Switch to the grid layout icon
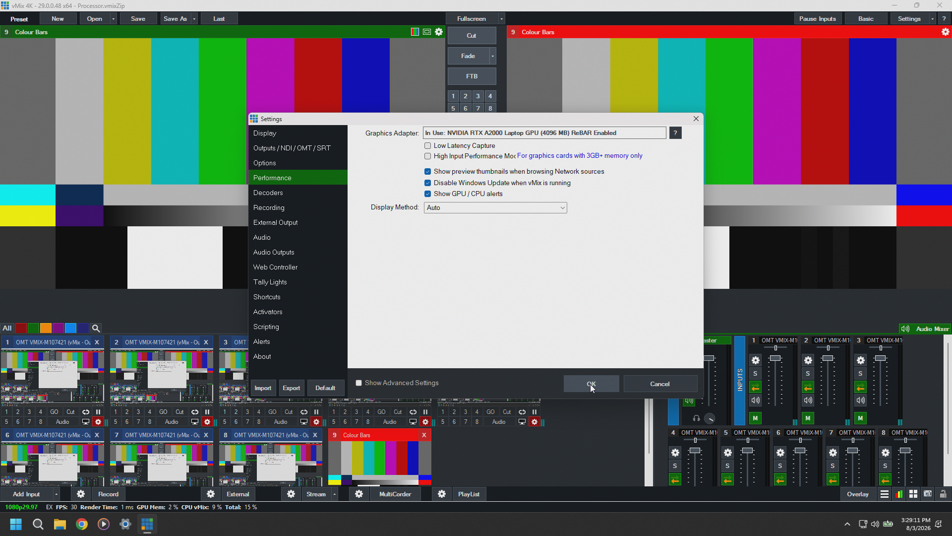This screenshot has width=952, height=536. pyautogui.click(x=913, y=494)
